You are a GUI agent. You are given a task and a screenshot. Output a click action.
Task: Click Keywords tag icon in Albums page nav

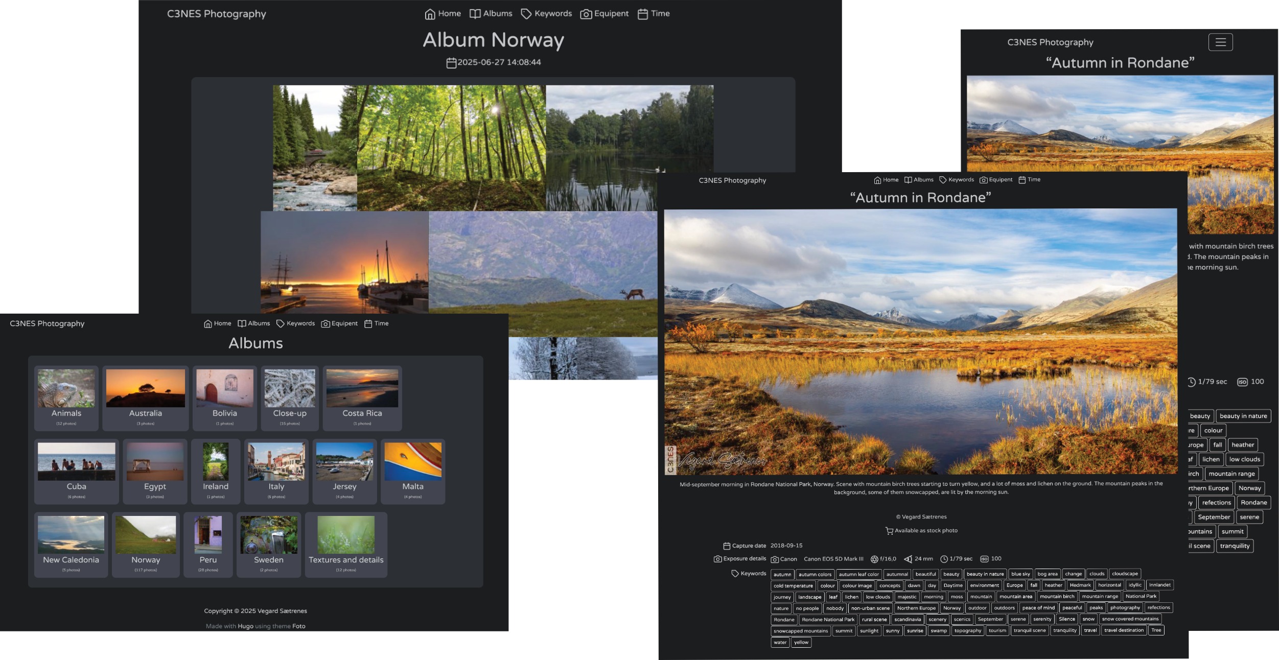pyautogui.click(x=281, y=323)
